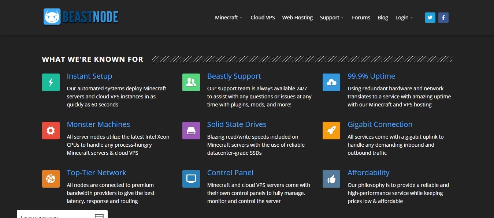Click the WHAT WE'RE KNOWN FOR title
Screen dimensions: 494x218
[x=92, y=59]
